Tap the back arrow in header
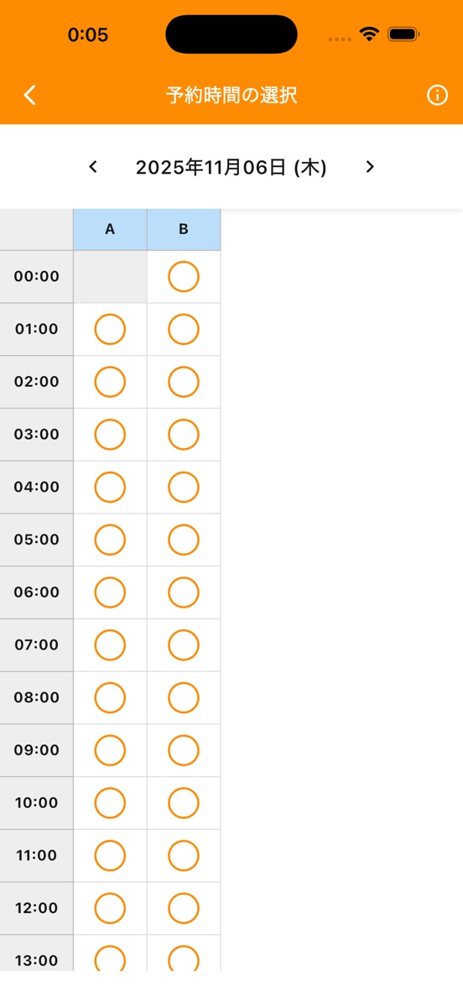This screenshot has height=1007, width=463. [x=30, y=95]
